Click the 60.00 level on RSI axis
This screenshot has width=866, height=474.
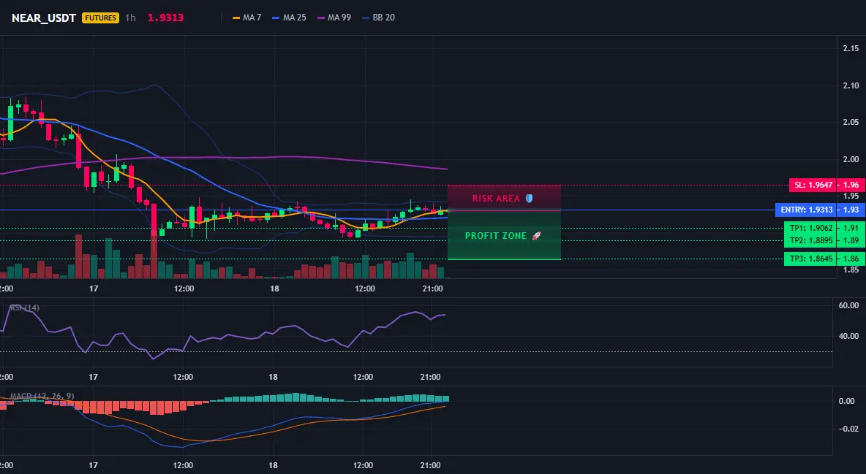tap(848, 305)
